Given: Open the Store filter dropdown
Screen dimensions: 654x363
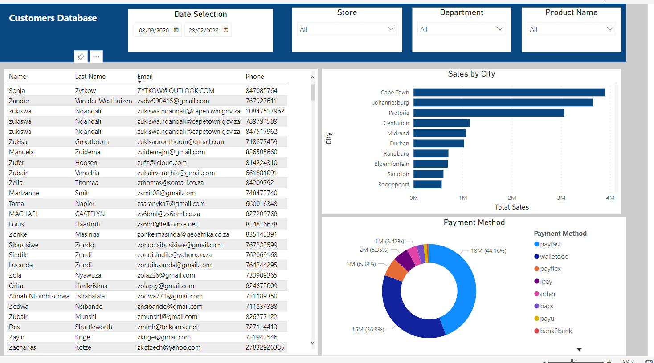Looking at the screenshot, I should tap(392, 28).
